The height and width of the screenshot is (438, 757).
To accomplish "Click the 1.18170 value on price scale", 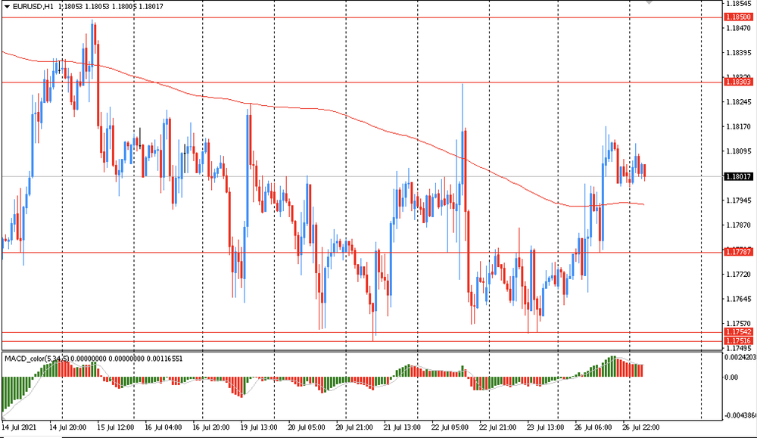I will 739,127.
